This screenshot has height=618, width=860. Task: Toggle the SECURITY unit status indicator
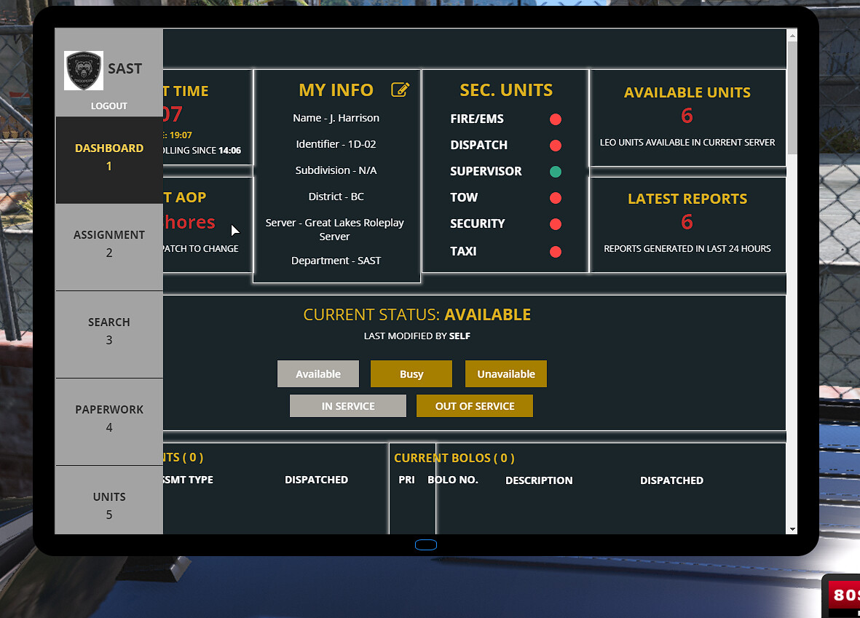(x=556, y=223)
